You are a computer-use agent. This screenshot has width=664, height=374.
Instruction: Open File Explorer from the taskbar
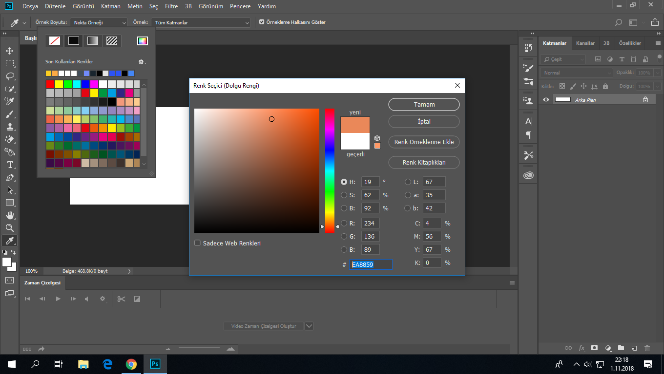pyautogui.click(x=83, y=364)
